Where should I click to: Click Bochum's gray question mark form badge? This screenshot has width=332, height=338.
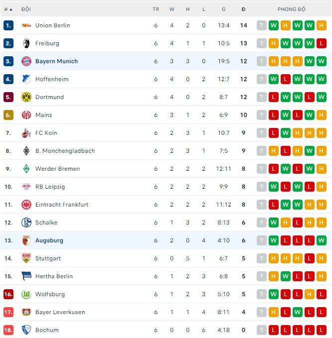[262, 330]
